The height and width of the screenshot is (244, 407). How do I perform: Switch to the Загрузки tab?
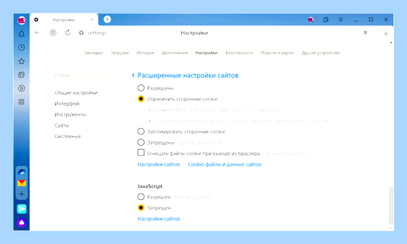[119, 53]
